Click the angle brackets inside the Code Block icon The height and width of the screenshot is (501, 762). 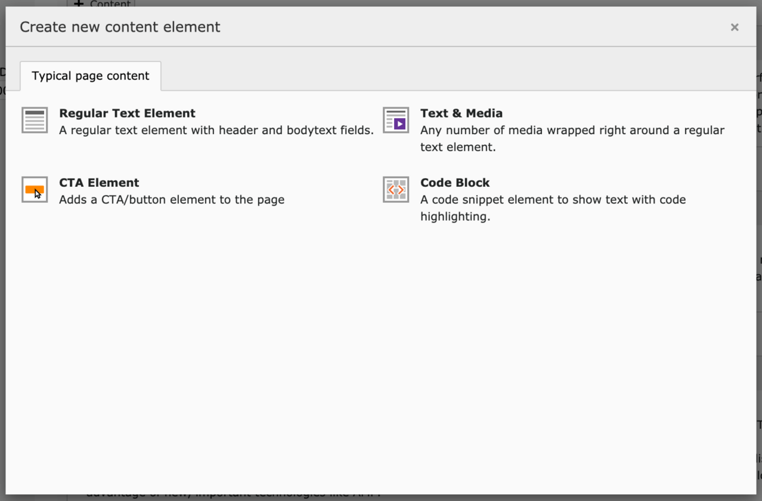(395, 190)
